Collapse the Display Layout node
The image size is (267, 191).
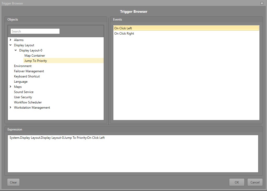pyautogui.click(x=10, y=45)
